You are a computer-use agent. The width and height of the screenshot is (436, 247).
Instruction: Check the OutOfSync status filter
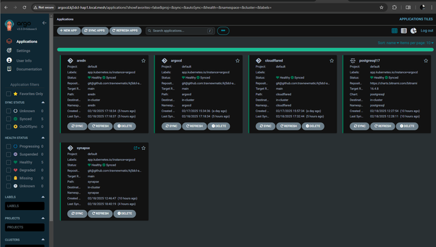point(8,127)
